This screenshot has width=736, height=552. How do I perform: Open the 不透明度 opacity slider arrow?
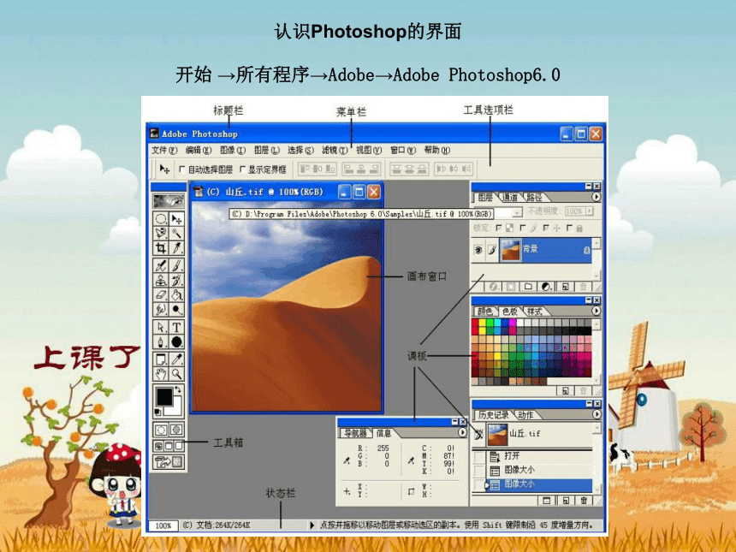pos(590,211)
